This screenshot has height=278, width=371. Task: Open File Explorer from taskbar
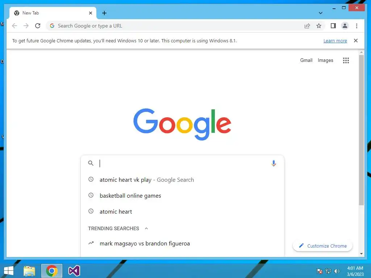click(29, 271)
